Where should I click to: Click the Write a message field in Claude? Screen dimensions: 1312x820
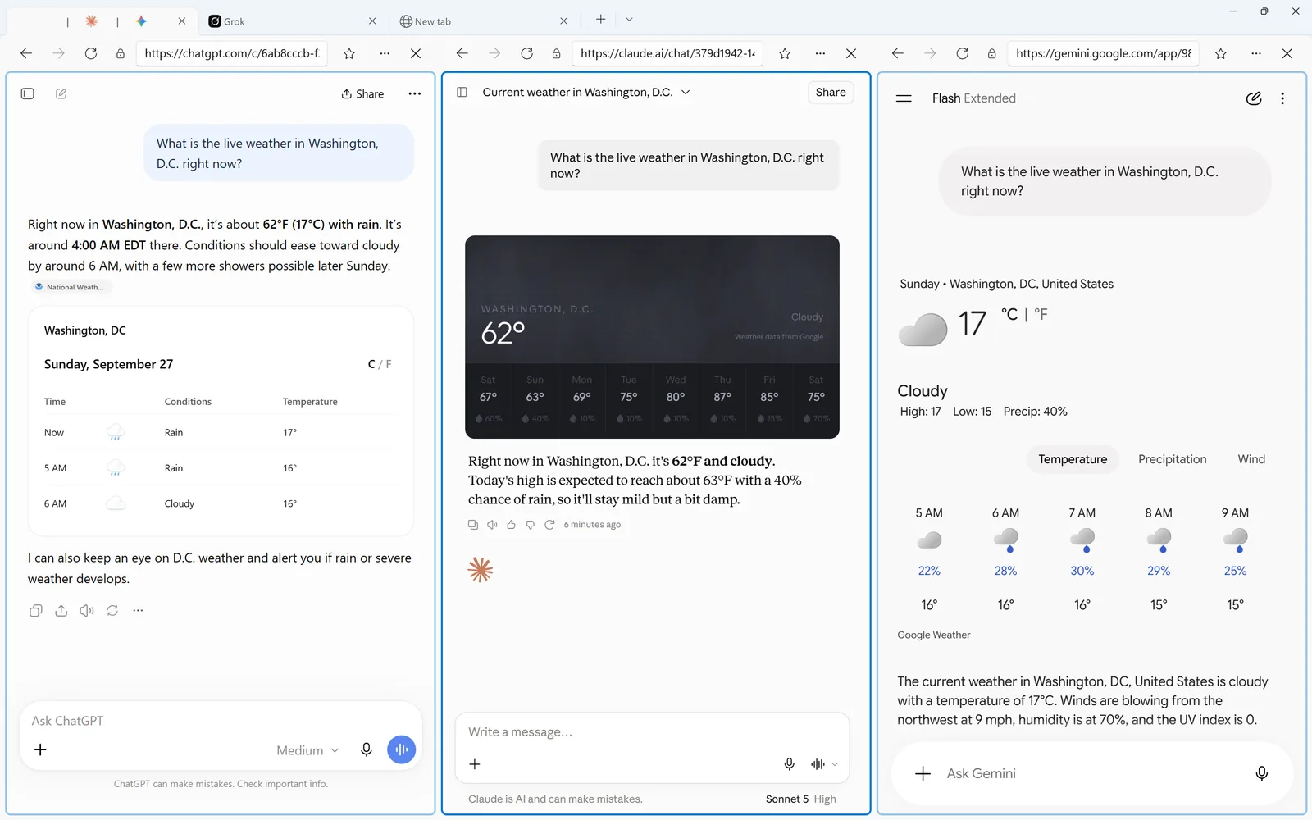click(x=652, y=732)
